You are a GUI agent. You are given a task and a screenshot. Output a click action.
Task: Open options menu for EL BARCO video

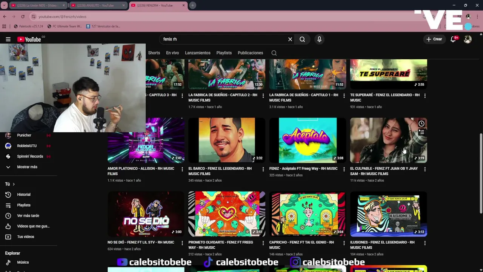263,170
